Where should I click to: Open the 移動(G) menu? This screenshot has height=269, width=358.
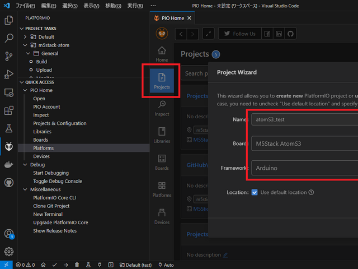[x=113, y=6]
